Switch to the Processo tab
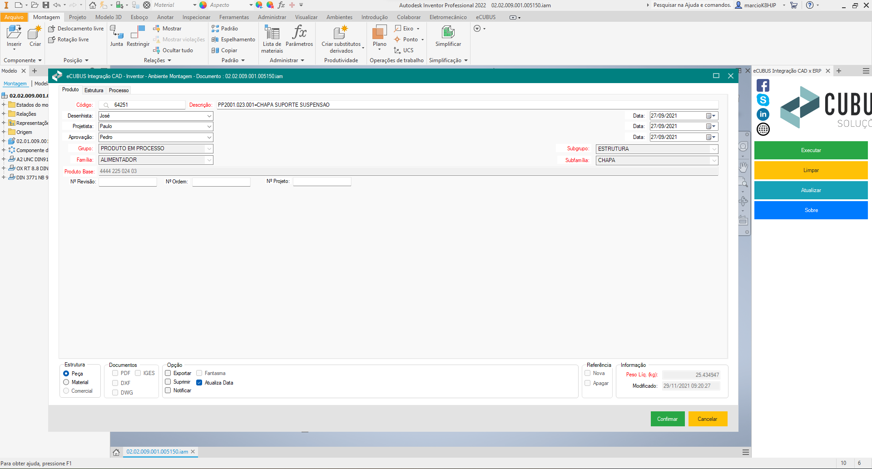 [x=119, y=90]
